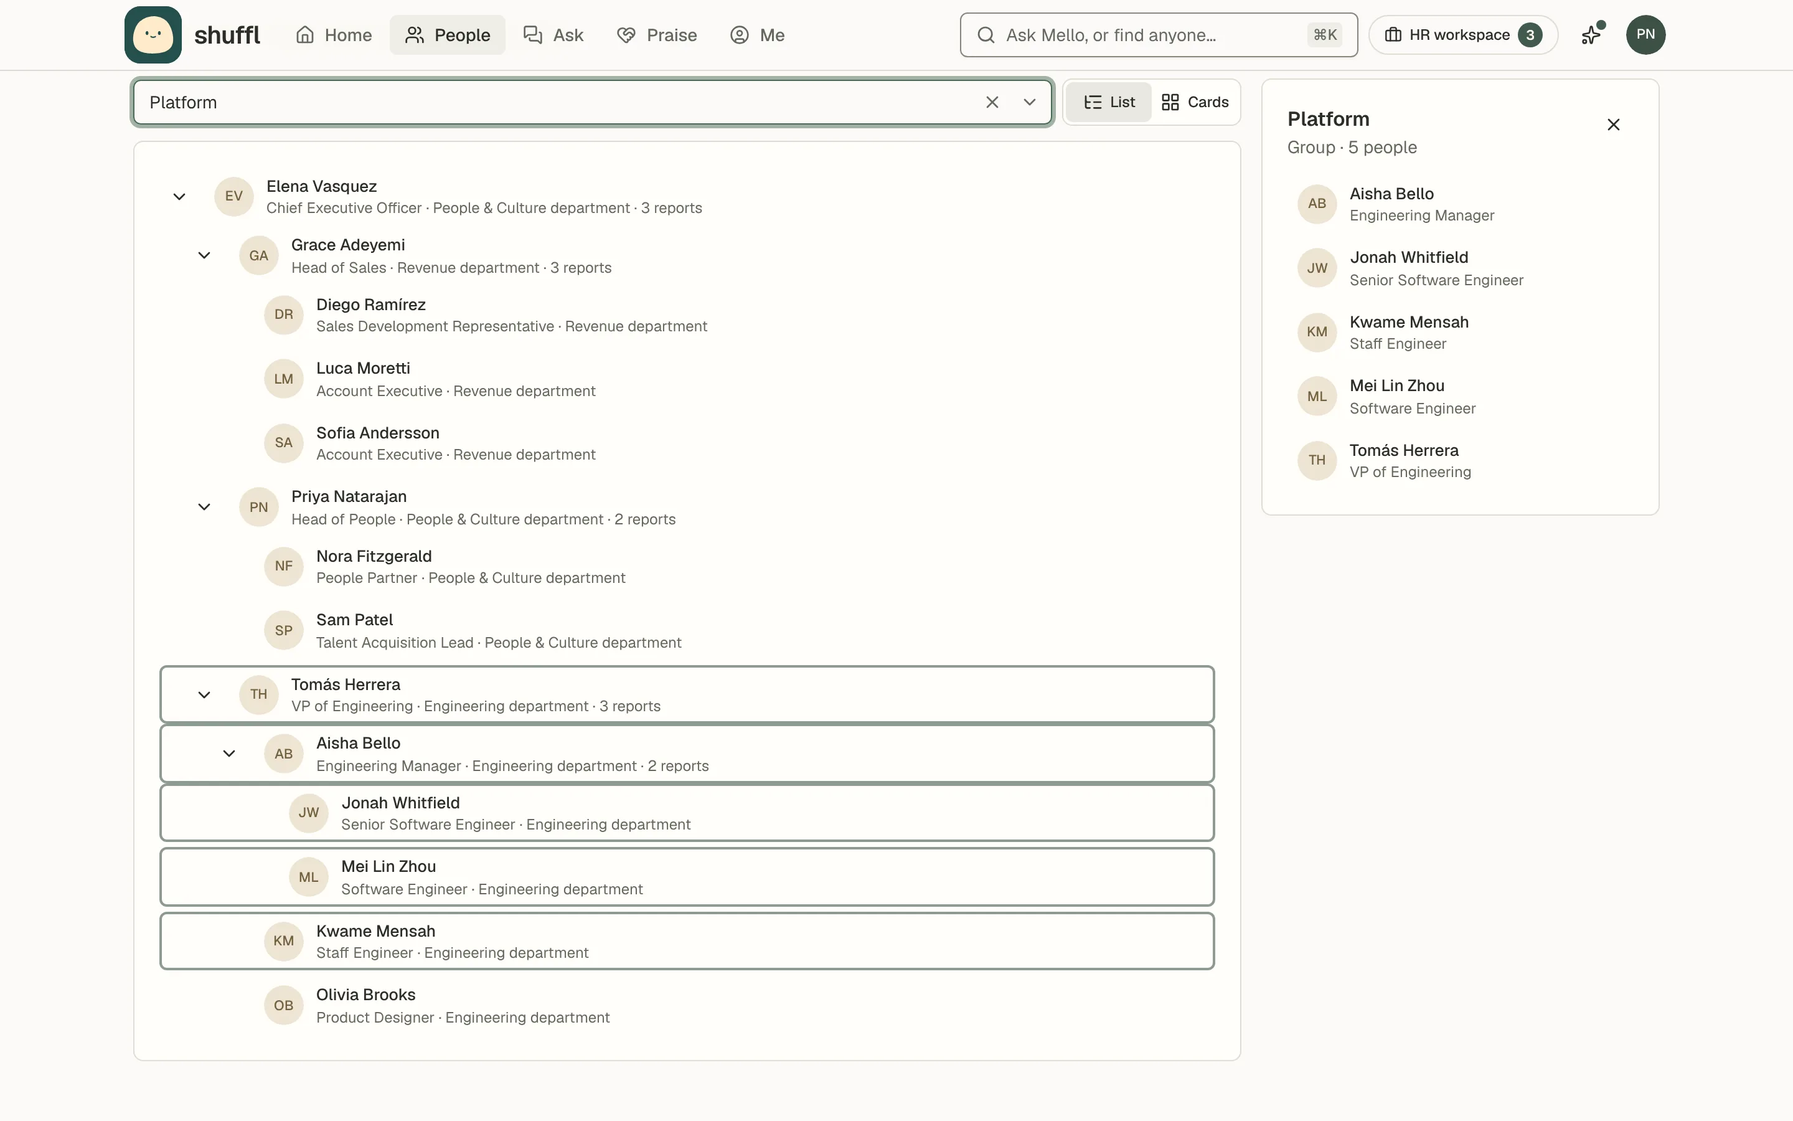1793x1121 pixels.
Task: Open the Praise tab
Action: [657, 35]
